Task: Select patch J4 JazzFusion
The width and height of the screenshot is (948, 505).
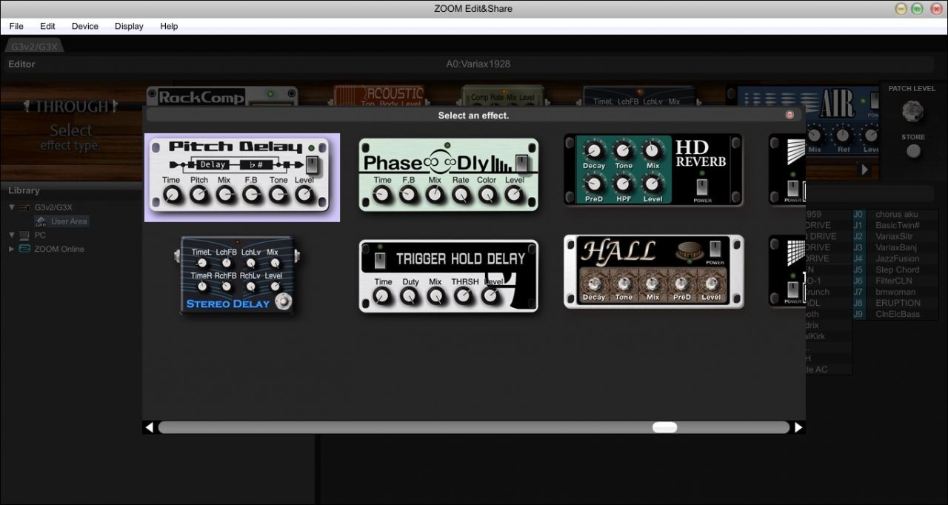Action: click(x=895, y=258)
